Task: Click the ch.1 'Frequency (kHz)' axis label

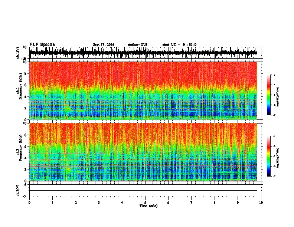Action: pyautogui.click(x=20, y=86)
